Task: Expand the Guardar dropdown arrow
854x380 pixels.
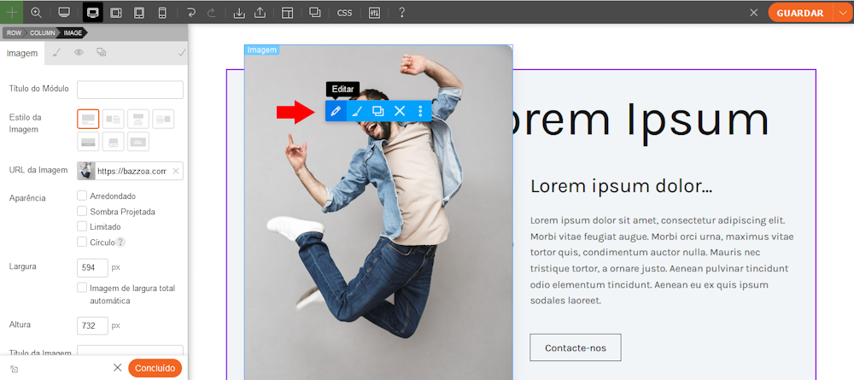Action: click(x=841, y=13)
